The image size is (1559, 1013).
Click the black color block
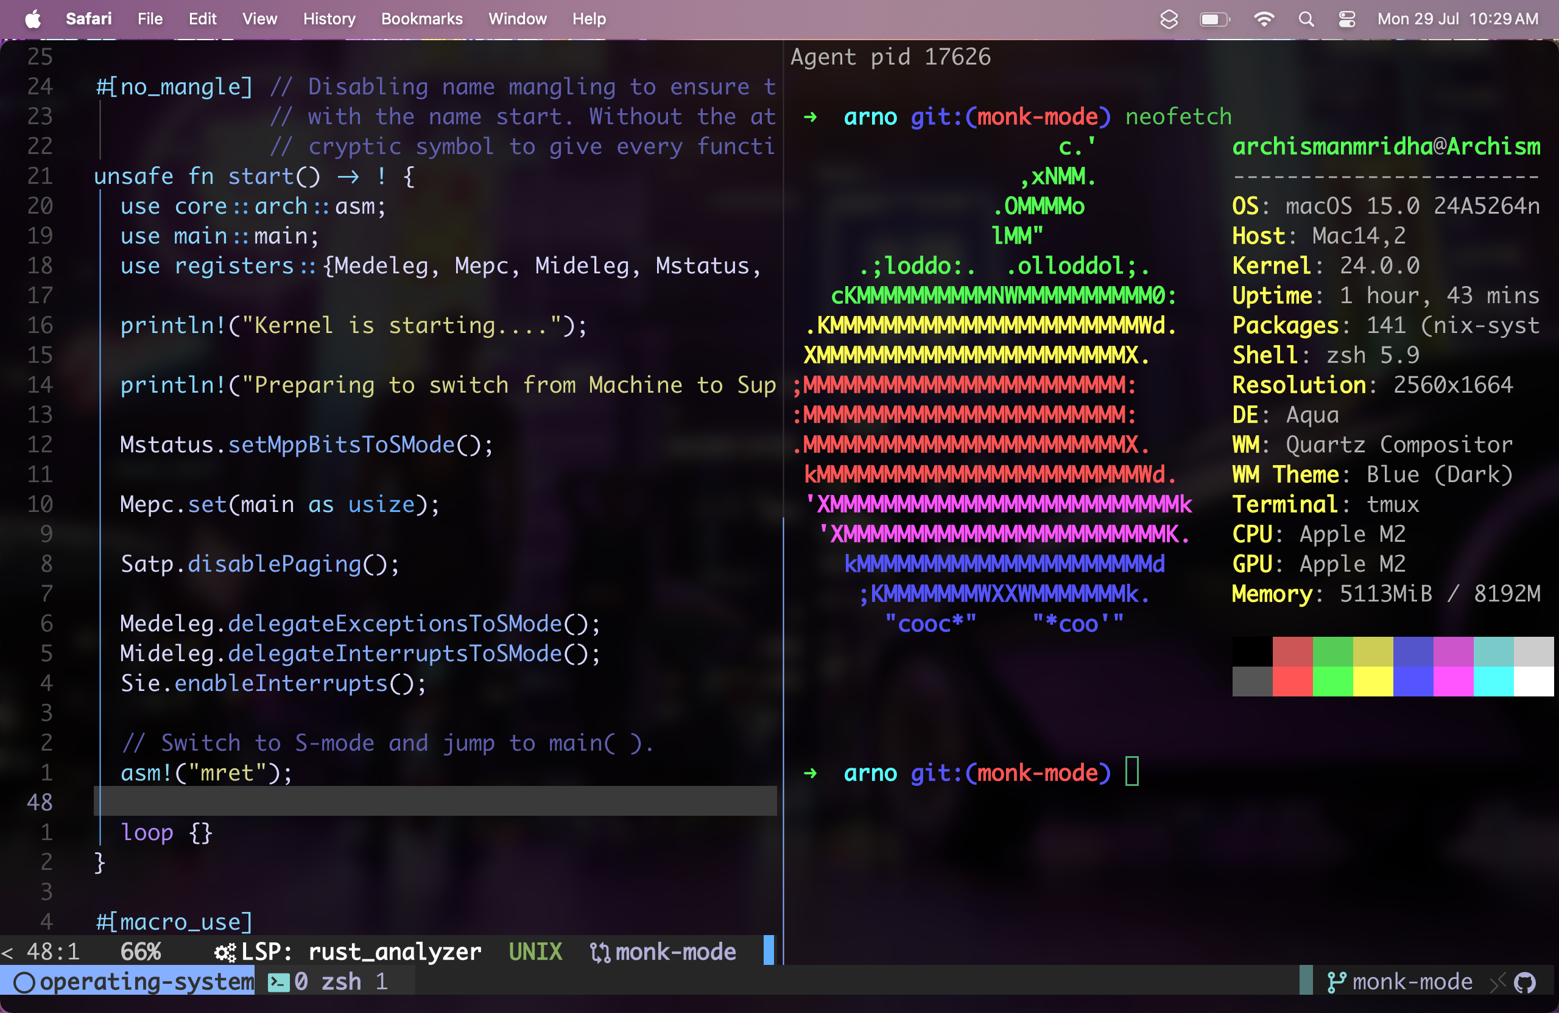coord(1253,651)
